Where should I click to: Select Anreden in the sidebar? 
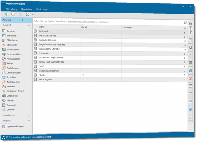[9, 87]
